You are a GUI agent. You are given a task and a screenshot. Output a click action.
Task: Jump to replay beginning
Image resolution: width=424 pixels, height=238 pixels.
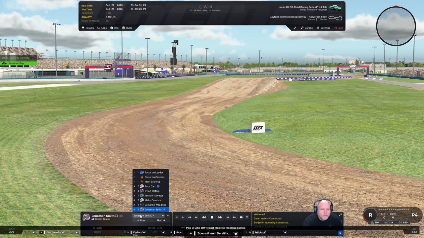pyautogui.click(x=189, y=217)
